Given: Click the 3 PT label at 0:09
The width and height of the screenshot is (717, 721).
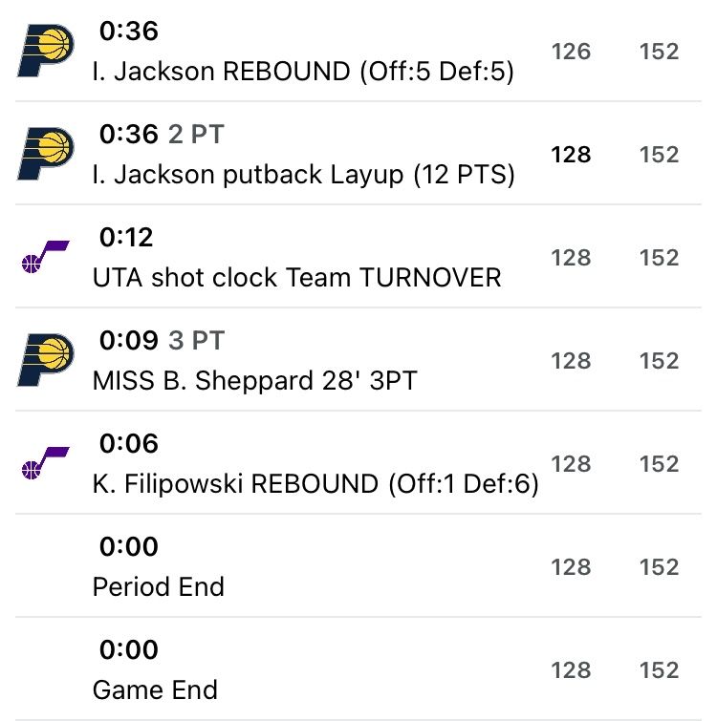Looking at the screenshot, I should pyautogui.click(x=195, y=341).
